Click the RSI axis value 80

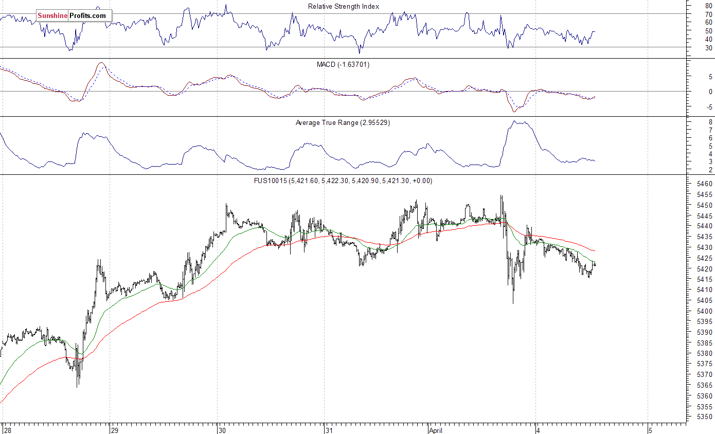pyautogui.click(x=709, y=6)
